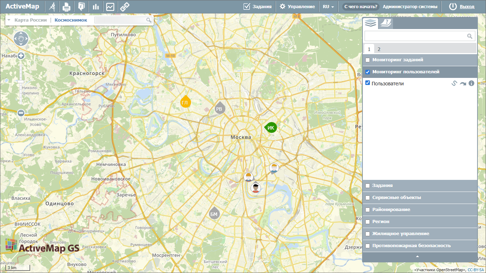Click the info icon next to Пользователи
Image resolution: width=486 pixels, height=273 pixels.
[471, 84]
